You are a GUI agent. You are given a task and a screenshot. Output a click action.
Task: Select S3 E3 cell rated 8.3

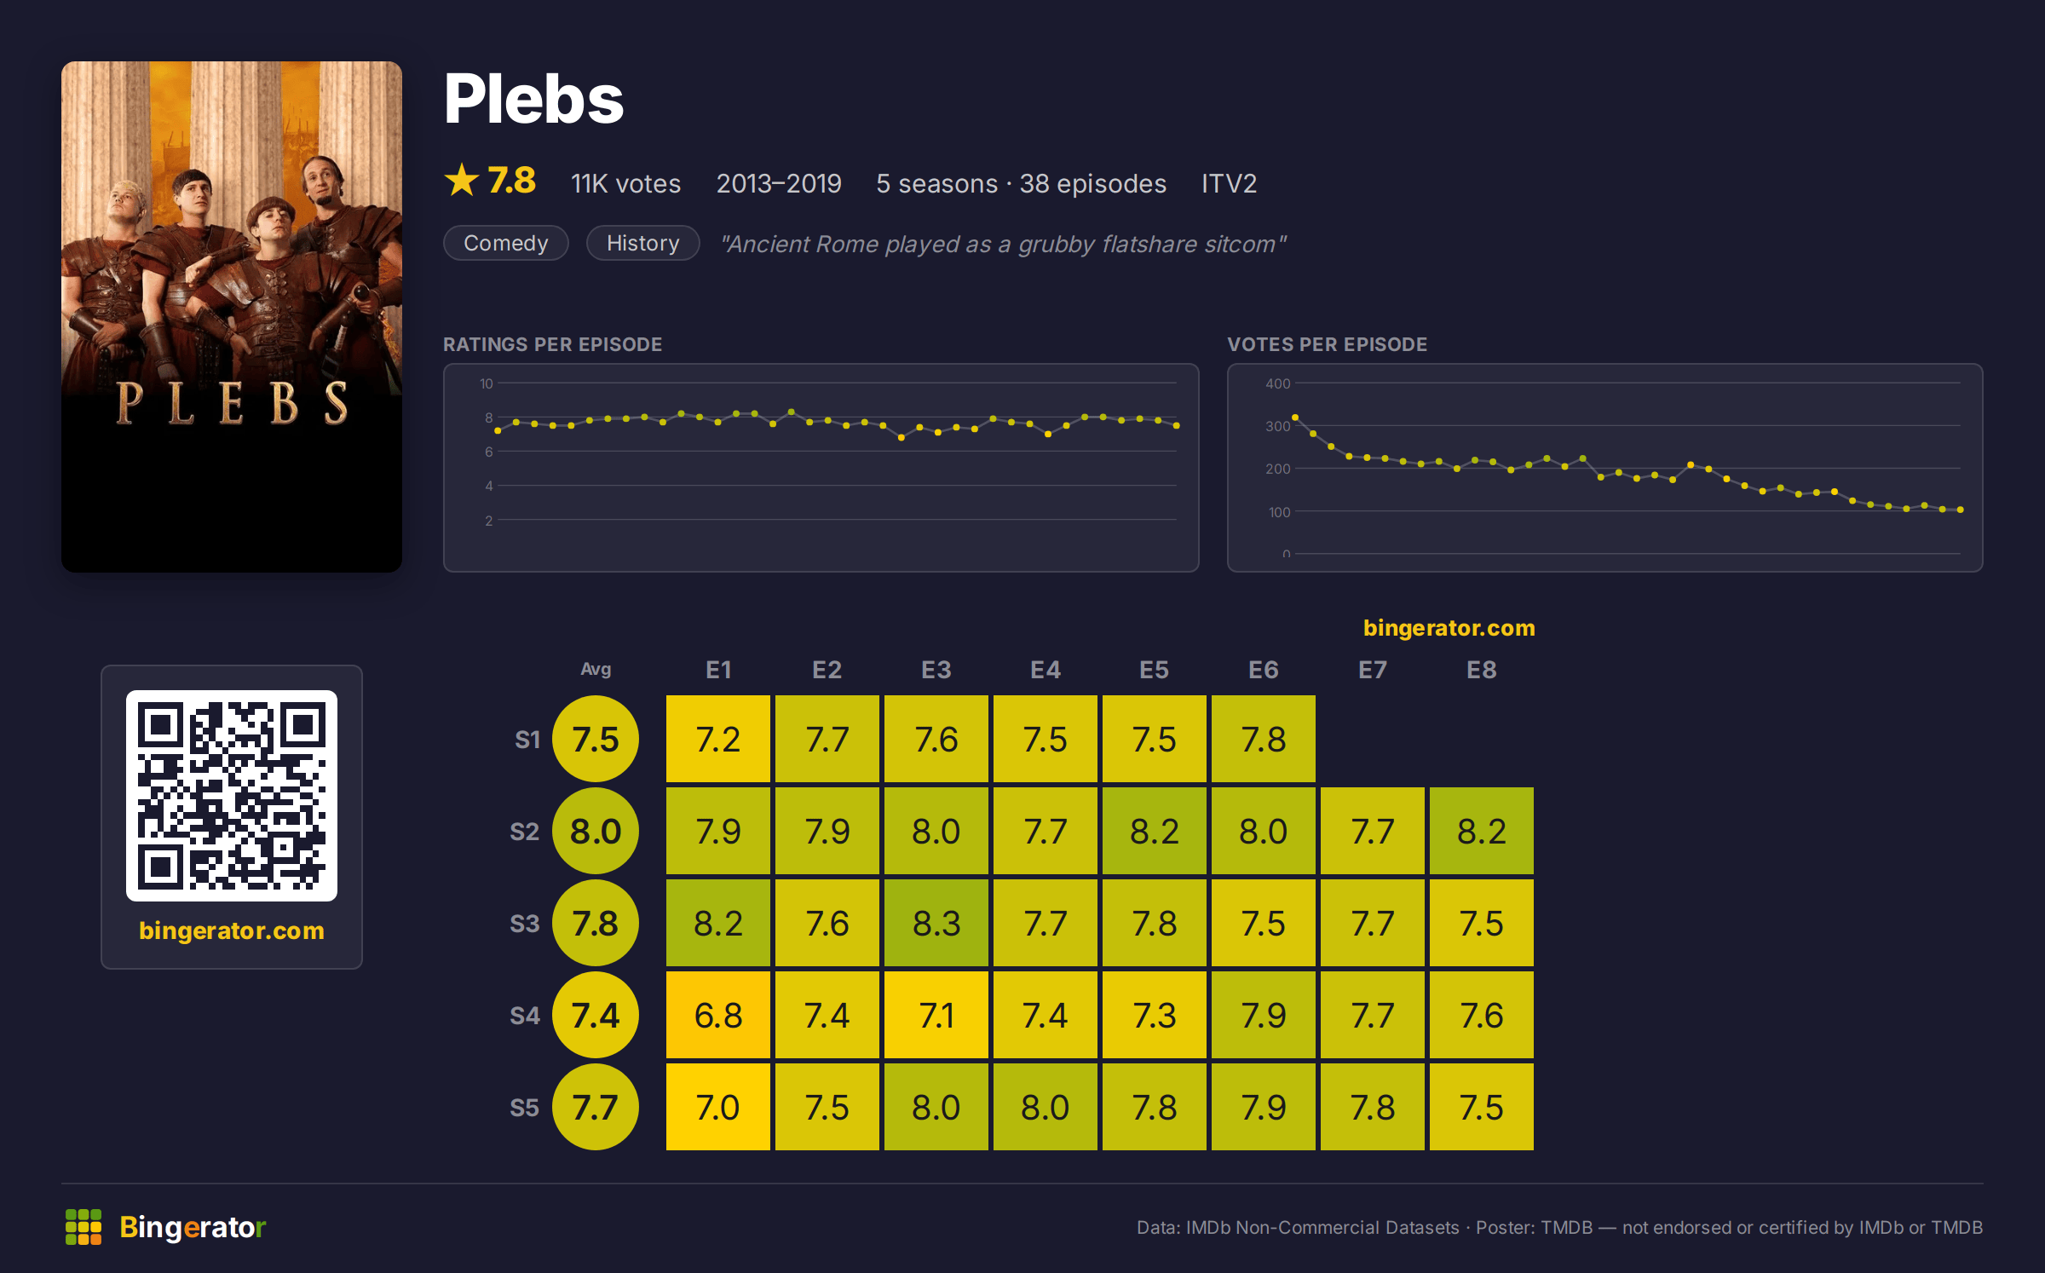pyautogui.click(x=936, y=923)
